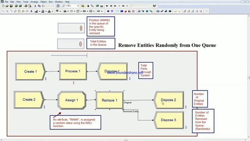This screenshot has height=141, width=250.
Task: Click the "Remove Entities Randomly from One Queue" title
Action: click(167, 45)
